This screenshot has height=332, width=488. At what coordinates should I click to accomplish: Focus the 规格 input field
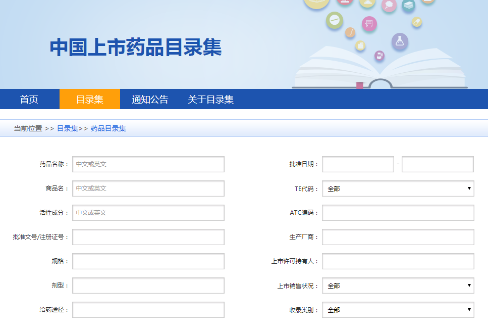click(x=148, y=261)
